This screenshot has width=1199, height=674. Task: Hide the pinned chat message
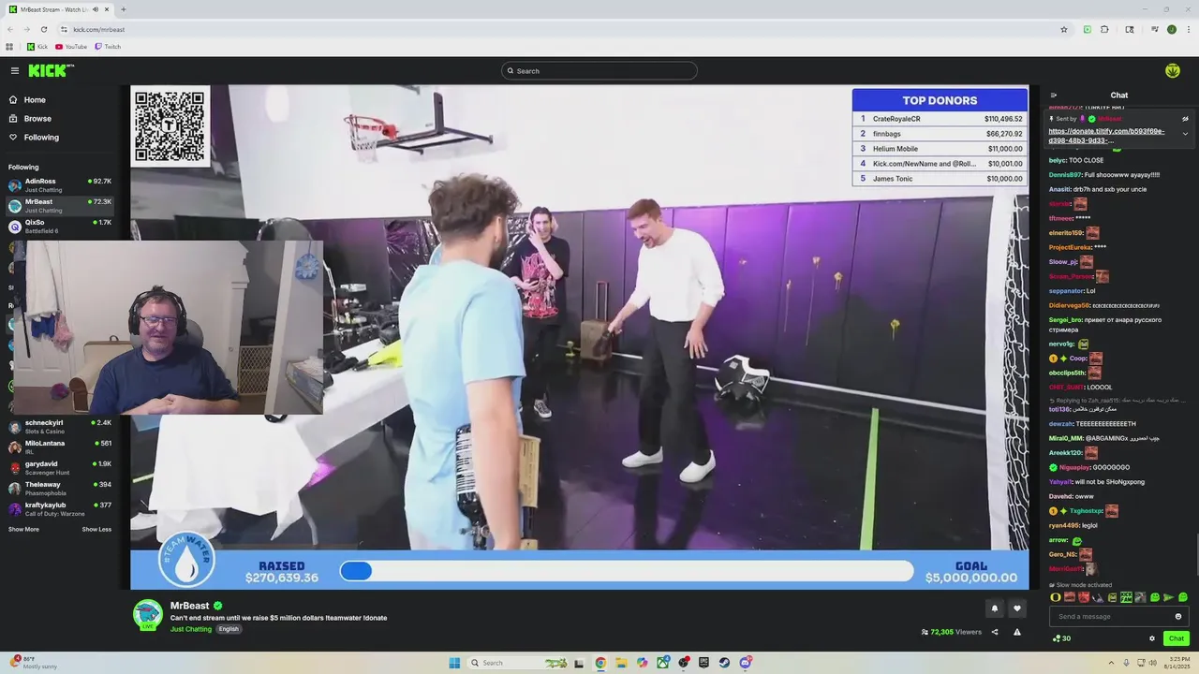tap(1185, 119)
